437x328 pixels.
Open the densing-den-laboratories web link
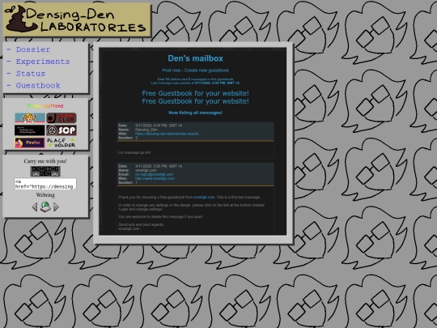pos(168,134)
